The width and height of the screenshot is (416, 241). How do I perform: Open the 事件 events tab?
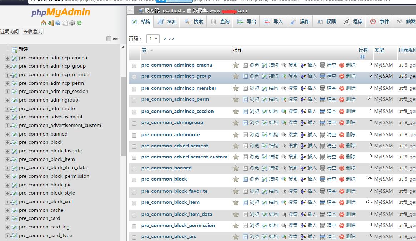coord(379,21)
